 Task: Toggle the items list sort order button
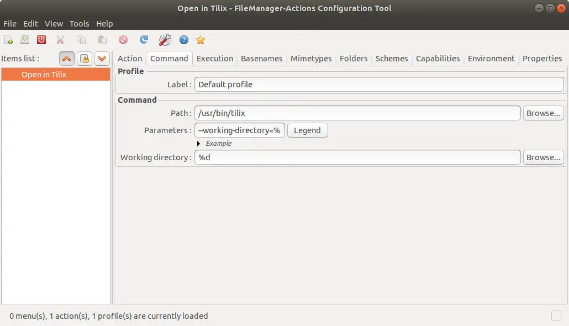coord(85,59)
